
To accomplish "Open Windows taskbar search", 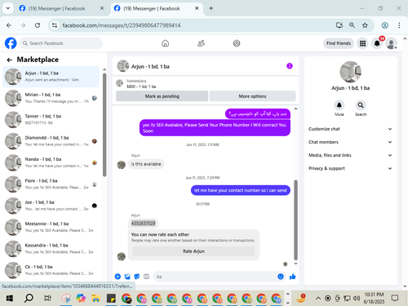I will 29,299.
